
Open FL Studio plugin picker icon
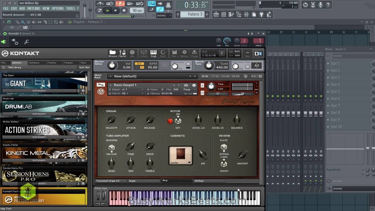(261, 14)
